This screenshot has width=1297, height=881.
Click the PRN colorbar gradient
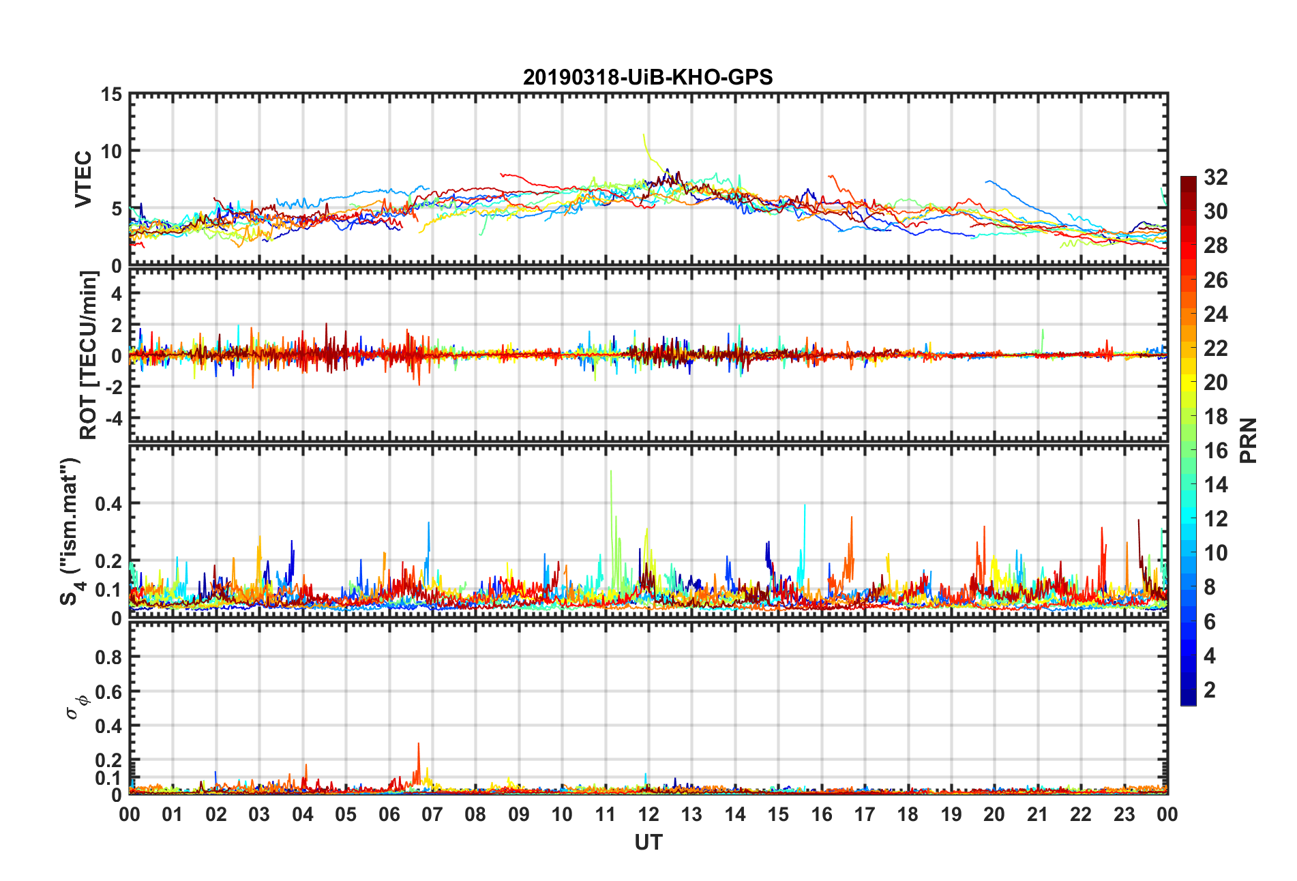point(1189,441)
